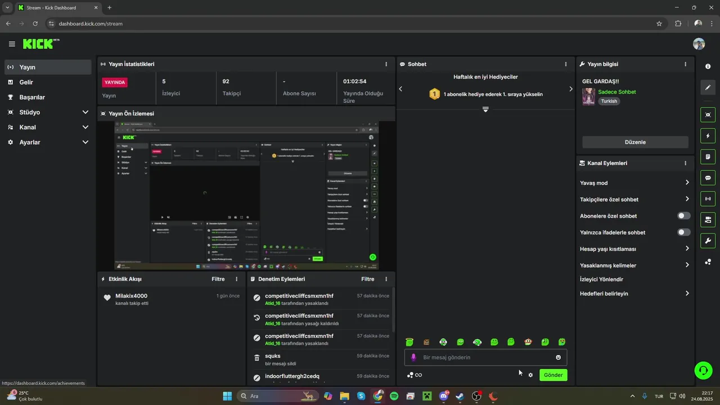
Task: Click squks in moderation actions
Action: pyautogui.click(x=272, y=356)
